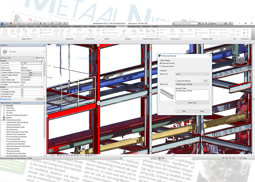This screenshot has width=255, height=182.
Task: Click the Save as Family tool
Action: pos(109,29)
